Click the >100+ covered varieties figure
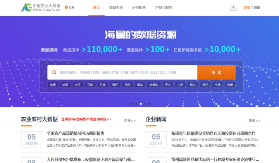Screen dimensions: 279x163 pos(157,49)
